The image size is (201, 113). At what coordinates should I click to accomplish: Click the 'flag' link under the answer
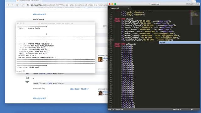[44, 89]
